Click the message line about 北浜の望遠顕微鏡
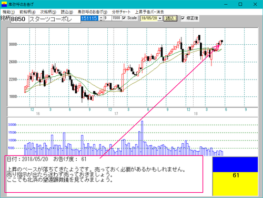The width and height of the screenshot is (263, 198). click(x=59, y=180)
